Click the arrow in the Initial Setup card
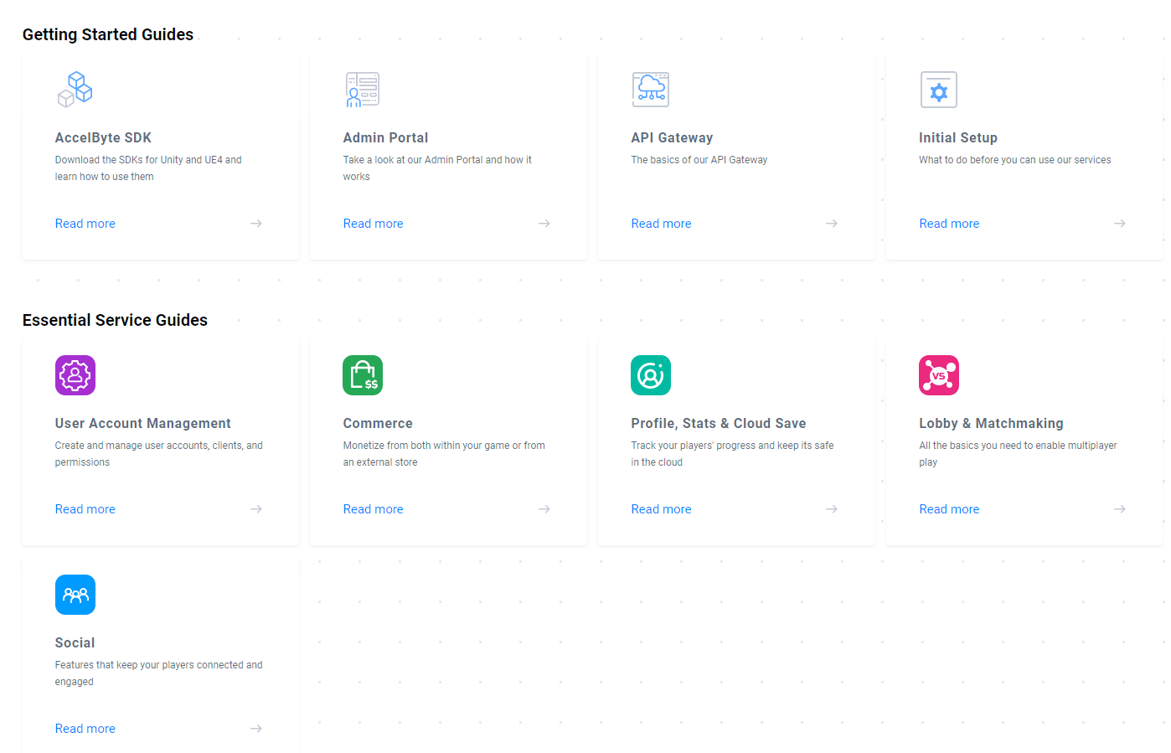This screenshot has width=1171, height=753. (1120, 224)
